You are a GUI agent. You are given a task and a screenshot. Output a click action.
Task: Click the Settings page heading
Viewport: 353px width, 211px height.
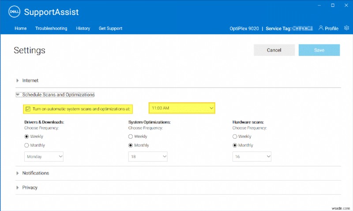30,50
